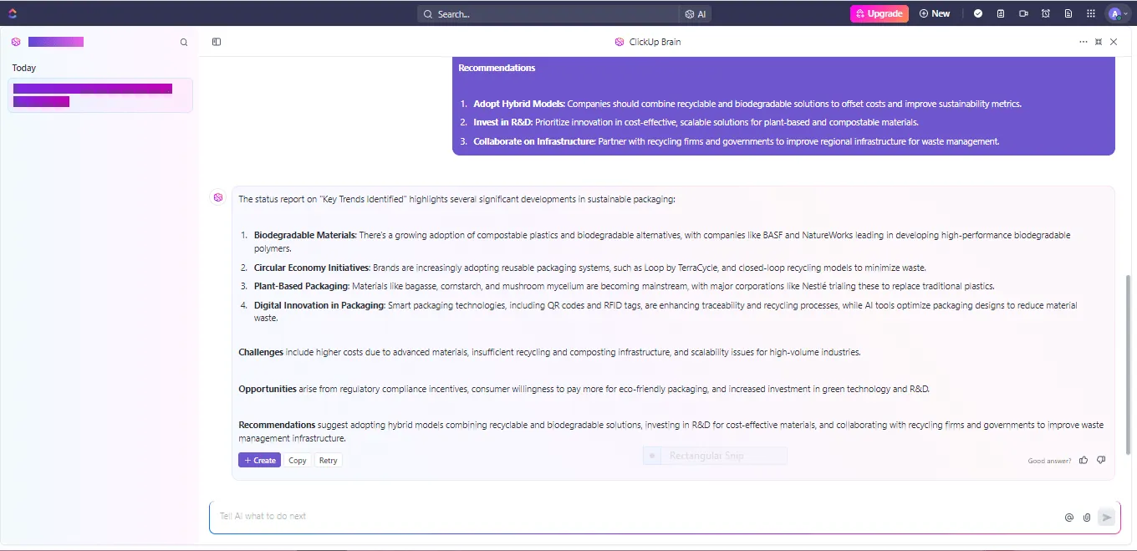This screenshot has height=551, width=1137.
Task: Click the ClickUp logo in the top bar
Action: pos(12,13)
